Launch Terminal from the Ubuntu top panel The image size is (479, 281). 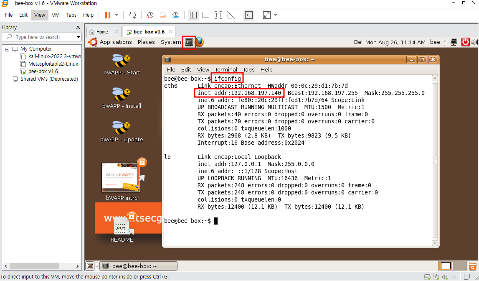click(x=189, y=42)
